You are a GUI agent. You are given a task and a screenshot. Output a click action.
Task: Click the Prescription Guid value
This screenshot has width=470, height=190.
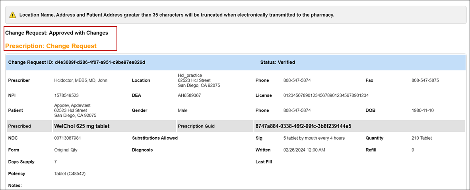pos(303,126)
